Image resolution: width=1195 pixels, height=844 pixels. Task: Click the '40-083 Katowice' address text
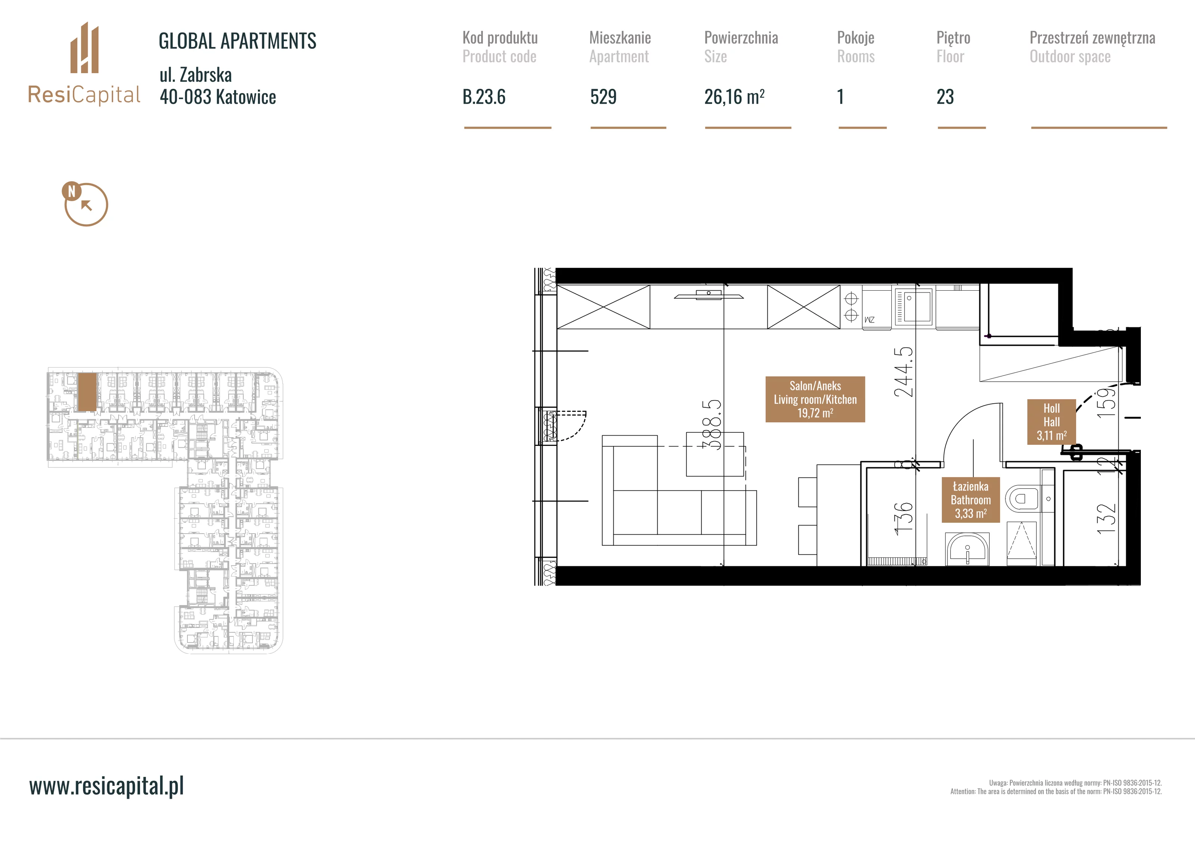218,97
